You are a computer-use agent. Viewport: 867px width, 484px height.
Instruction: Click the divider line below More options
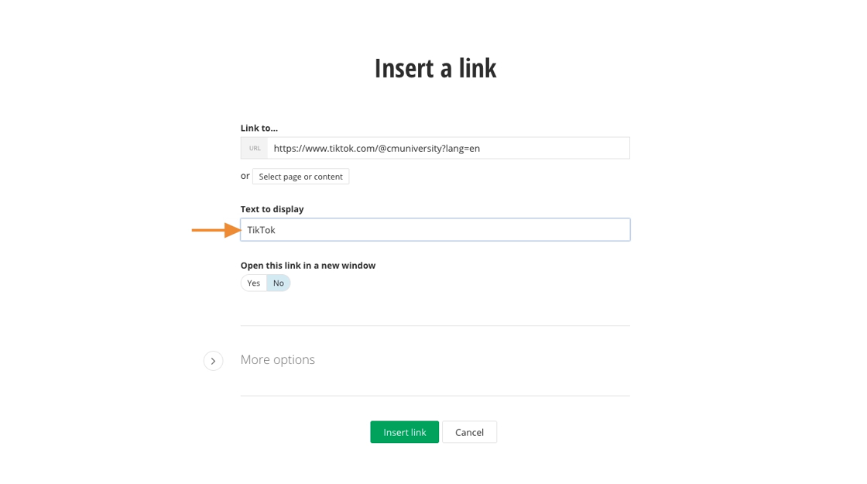coord(435,396)
